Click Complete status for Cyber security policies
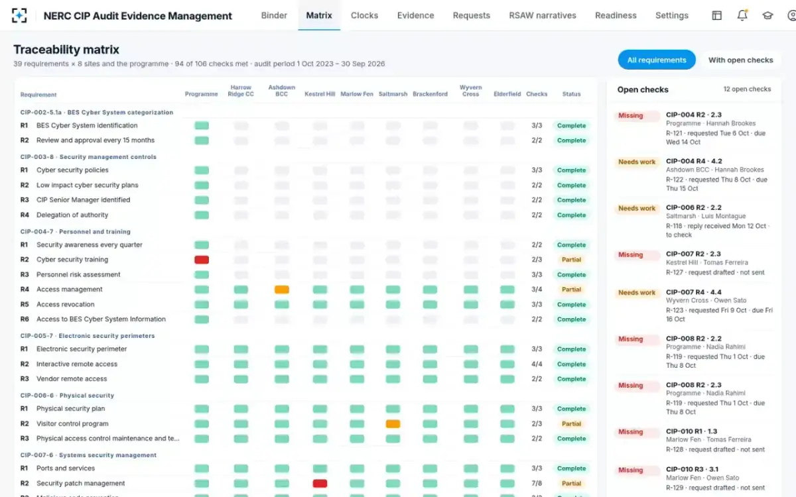Image resolution: width=796 pixels, height=497 pixels. (x=571, y=170)
